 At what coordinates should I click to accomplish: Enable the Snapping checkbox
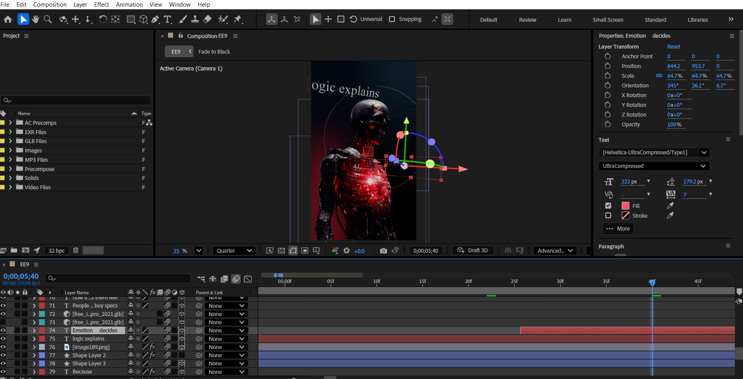(392, 19)
